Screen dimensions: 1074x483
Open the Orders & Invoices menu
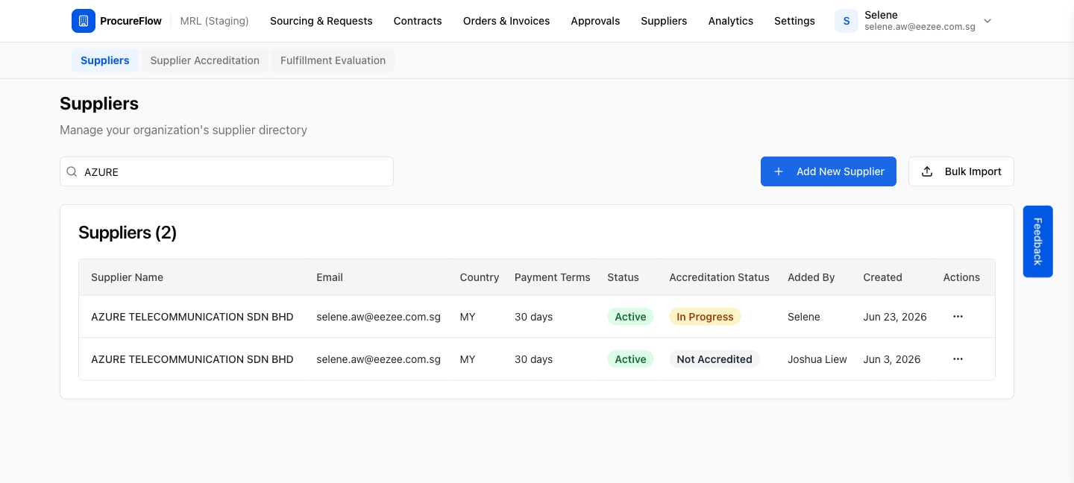pos(506,21)
